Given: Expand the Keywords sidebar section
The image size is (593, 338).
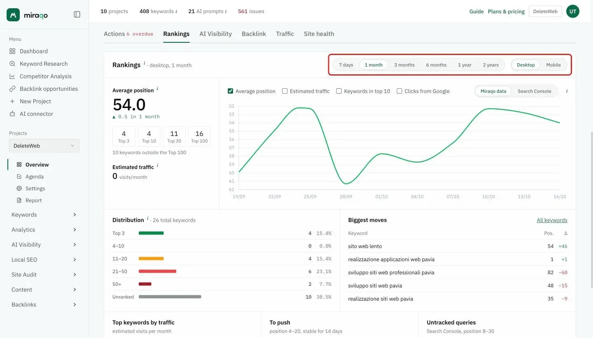Looking at the screenshot, I should tap(44, 215).
